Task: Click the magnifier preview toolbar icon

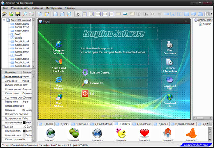Action: pos(25,14)
